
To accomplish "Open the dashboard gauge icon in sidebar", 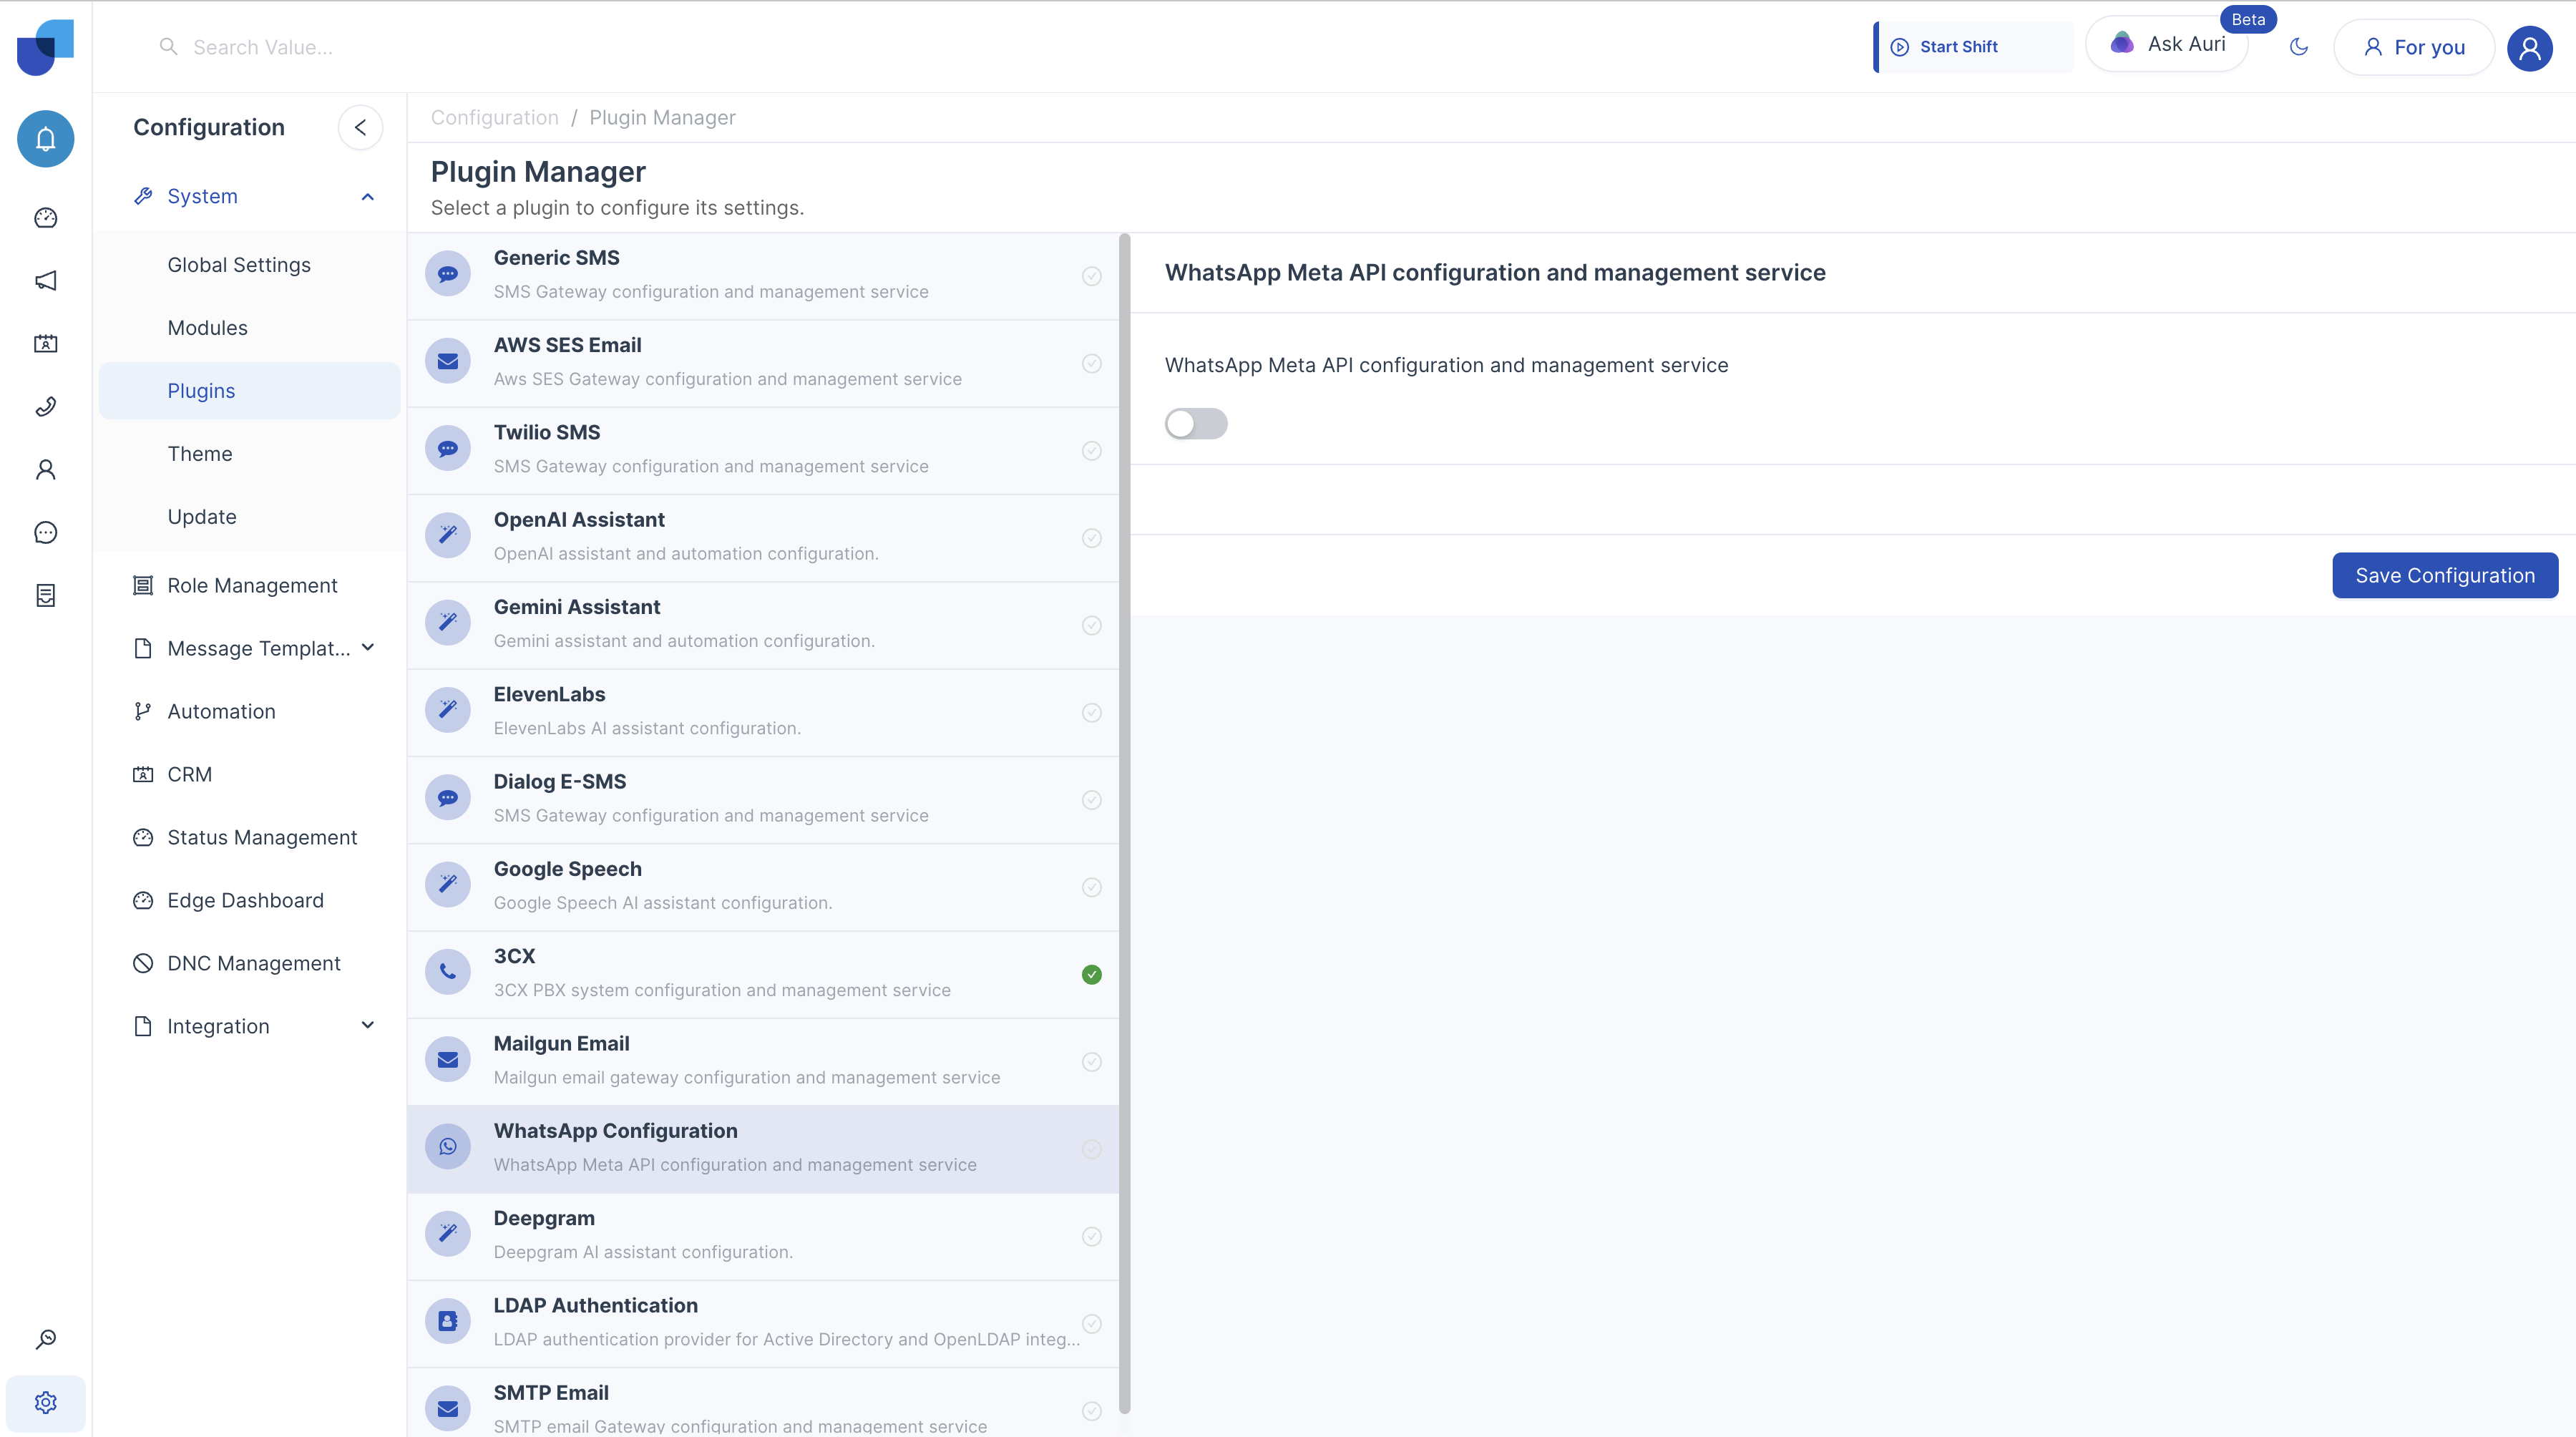I will click(x=45, y=218).
